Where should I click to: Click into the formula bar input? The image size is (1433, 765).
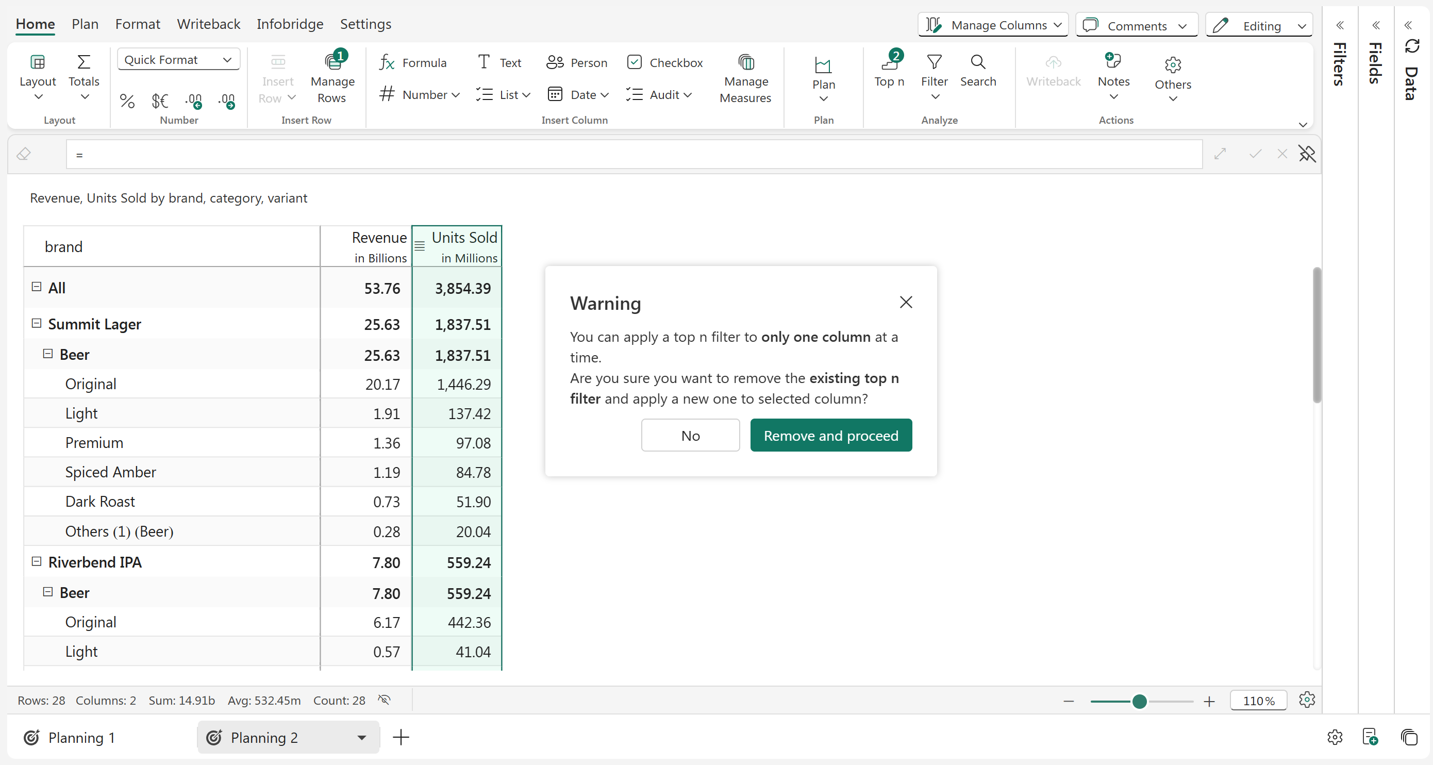coord(634,154)
